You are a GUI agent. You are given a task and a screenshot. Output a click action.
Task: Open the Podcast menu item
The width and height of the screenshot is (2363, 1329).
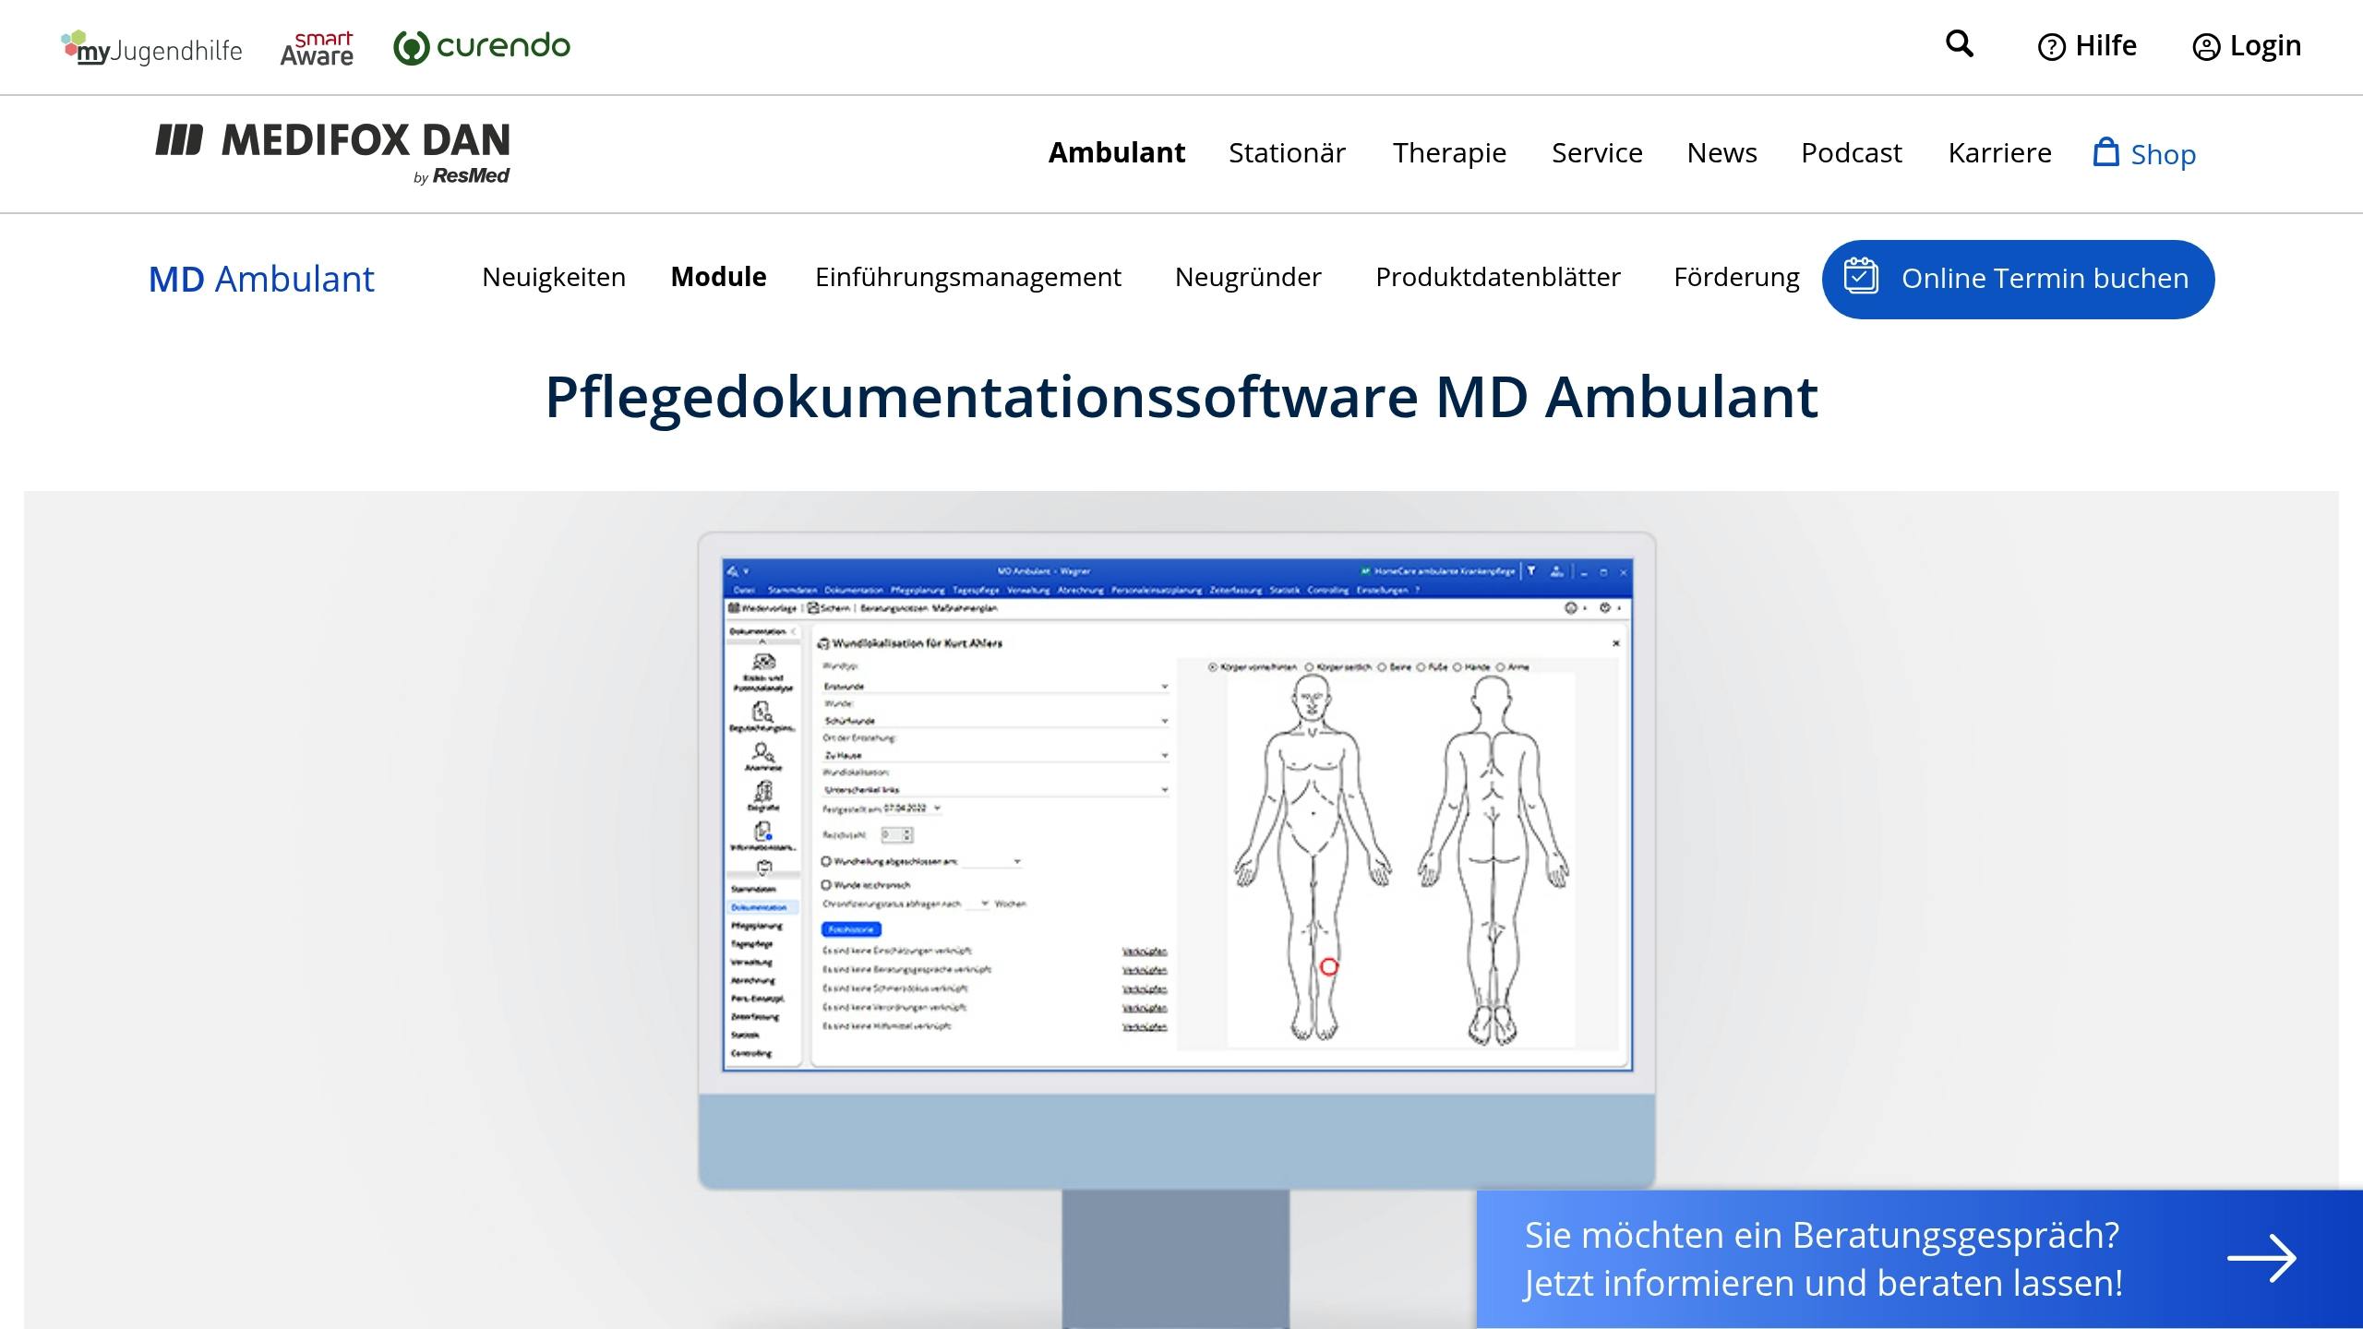1851,152
